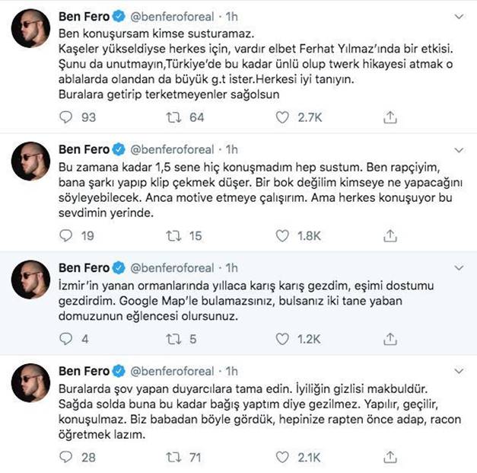Reply to the tweet with 19 comments
This screenshot has height=473, width=477.
point(65,235)
